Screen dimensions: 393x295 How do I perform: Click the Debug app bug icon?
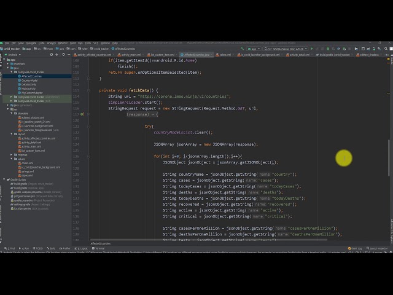pyautogui.click(x=328, y=49)
